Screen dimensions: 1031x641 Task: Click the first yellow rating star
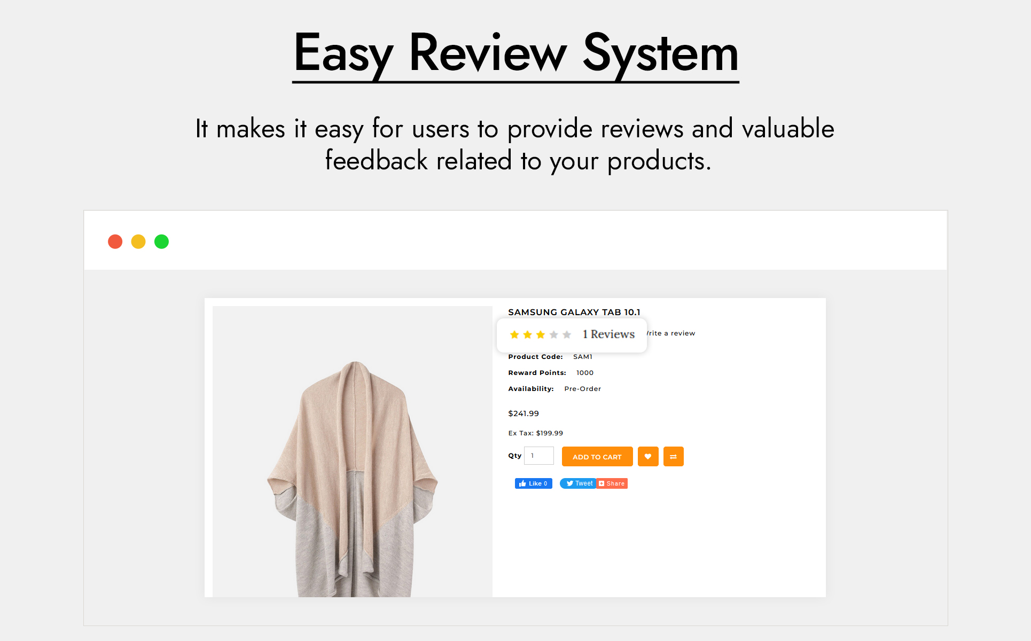point(514,335)
